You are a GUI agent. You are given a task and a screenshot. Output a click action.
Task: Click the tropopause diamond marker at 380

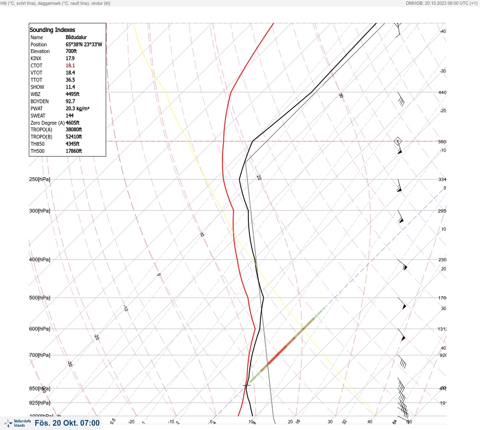398,141
